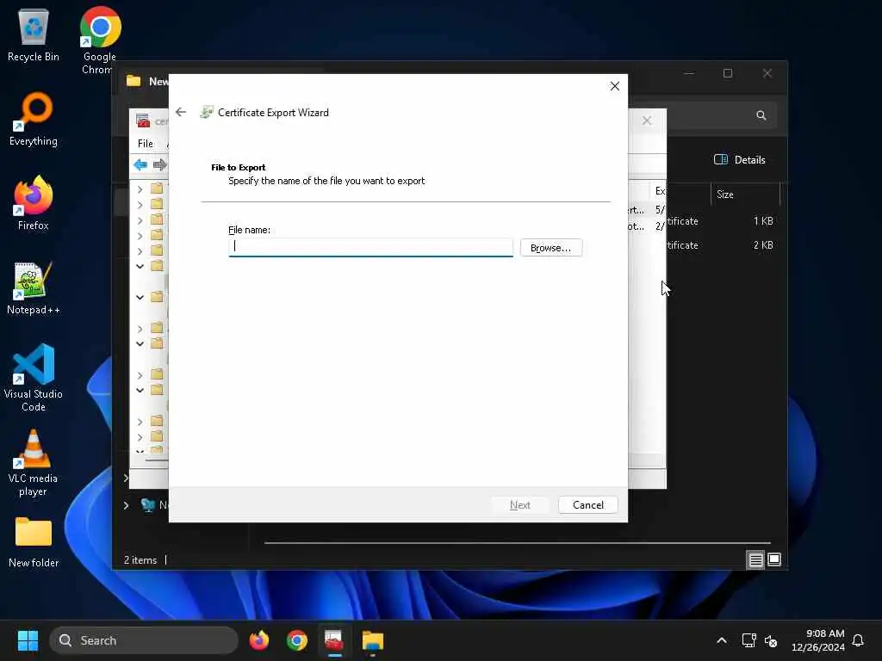This screenshot has height=661, width=882.
Task: Expand the second folder in certmgr tree
Action: (140, 205)
